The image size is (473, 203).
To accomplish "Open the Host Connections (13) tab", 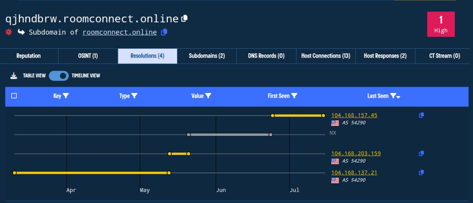I will (326, 56).
